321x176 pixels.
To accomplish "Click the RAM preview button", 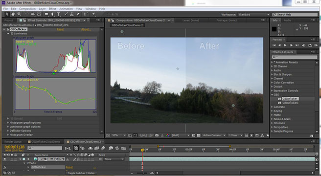I will coord(316,45).
